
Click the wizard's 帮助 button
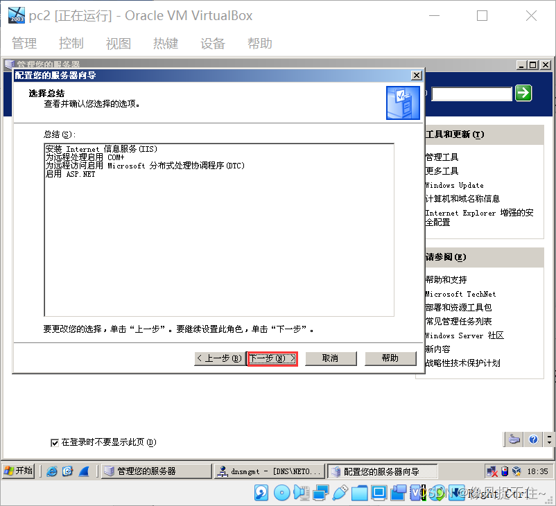point(390,358)
